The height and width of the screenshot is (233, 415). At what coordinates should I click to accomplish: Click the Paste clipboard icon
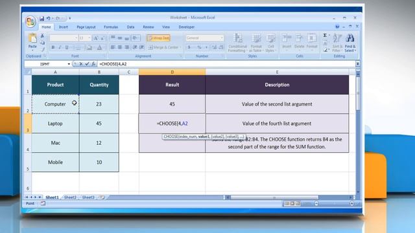32,39
